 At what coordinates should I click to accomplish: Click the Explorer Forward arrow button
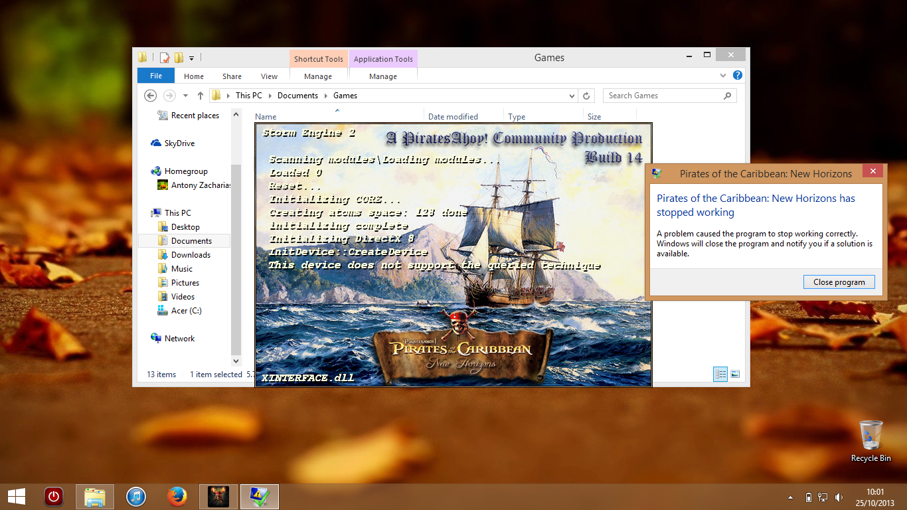(169, 96)
